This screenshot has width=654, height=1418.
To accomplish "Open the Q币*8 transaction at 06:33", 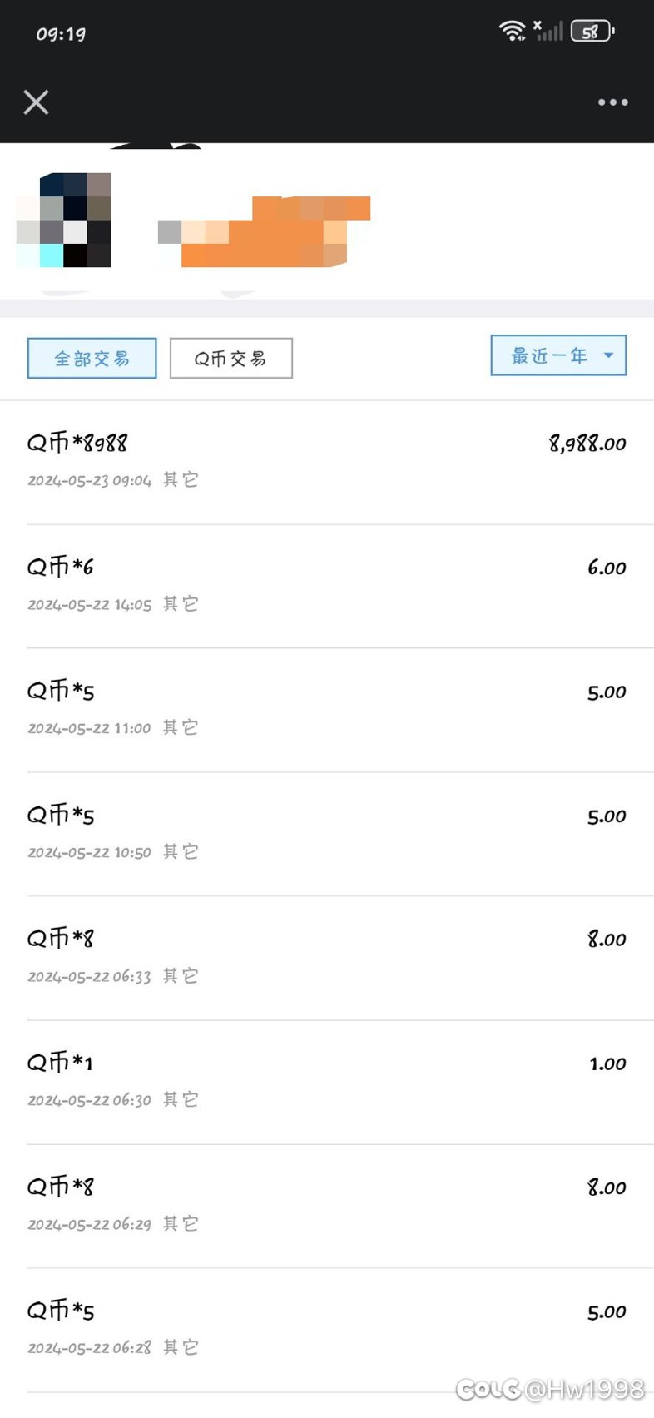I will click(327, 959).
